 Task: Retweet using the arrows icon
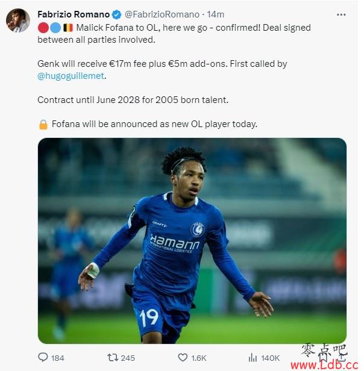click(x=113, y=357)
